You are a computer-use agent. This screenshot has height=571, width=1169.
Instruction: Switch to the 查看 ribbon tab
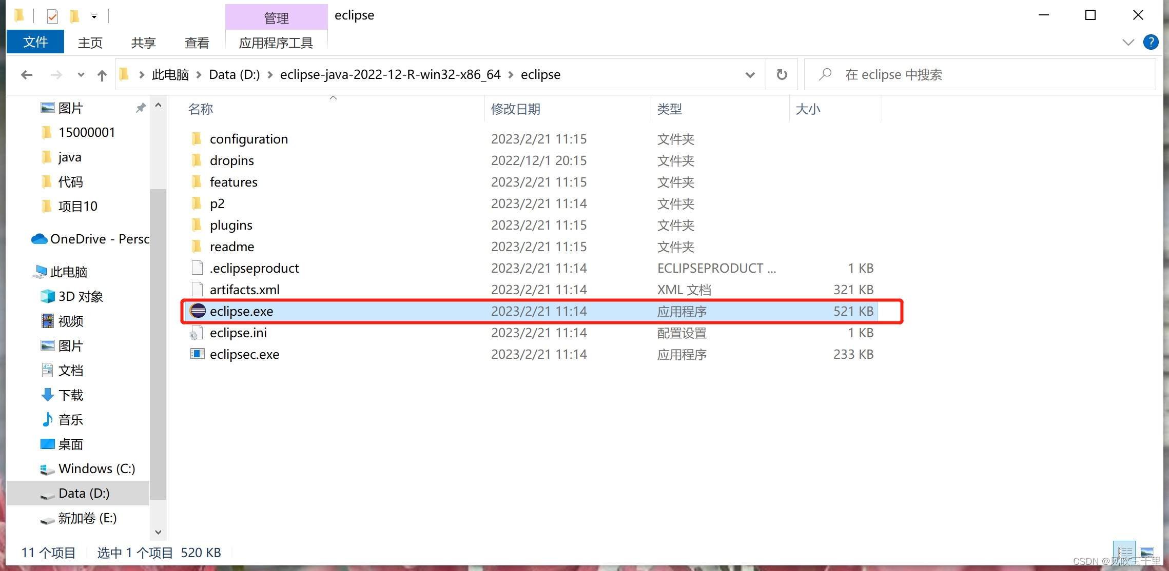[197, 43]
